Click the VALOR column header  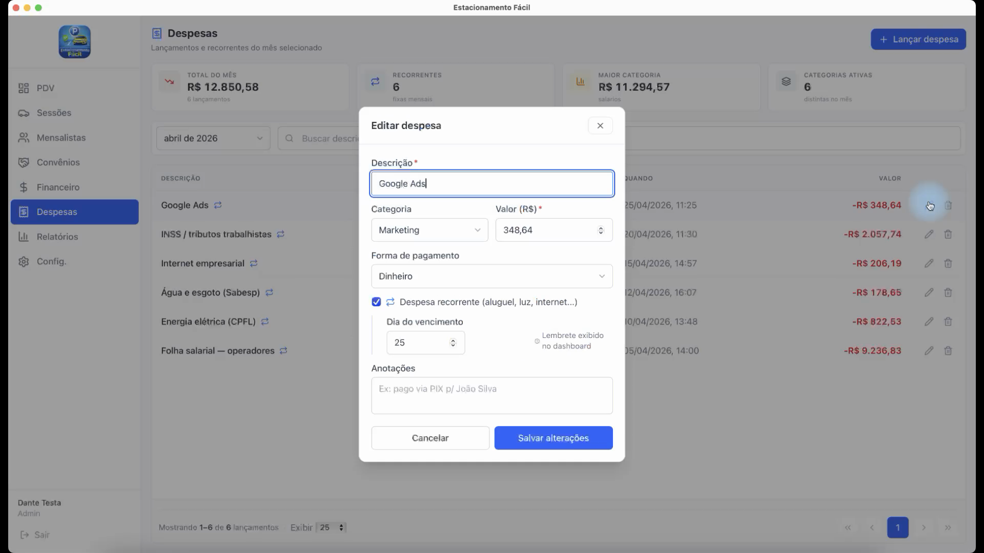890,178
